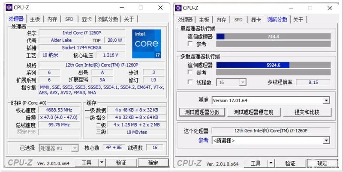Click 确定 button in left window
The image size is (343, 172).
pos(153,163)
